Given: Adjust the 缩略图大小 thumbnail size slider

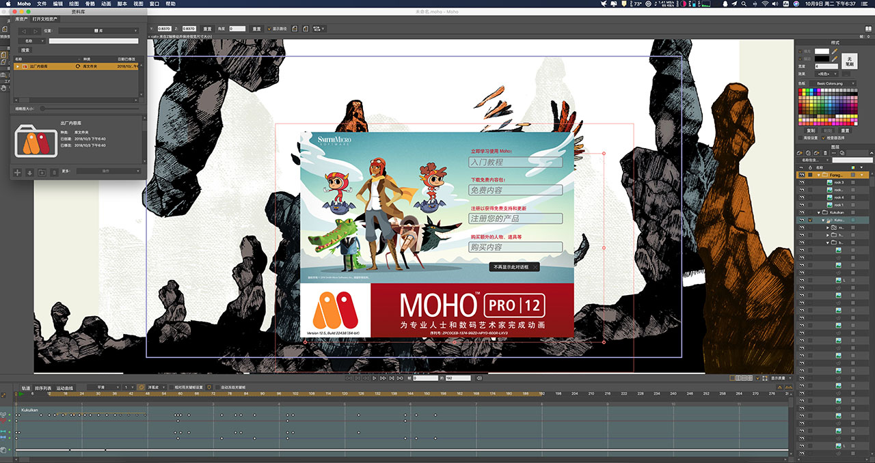Looking at the screenshot, I should coord(89,108).
